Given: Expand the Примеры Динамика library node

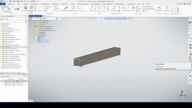Looking at the screenshot, I should point(1,37).
